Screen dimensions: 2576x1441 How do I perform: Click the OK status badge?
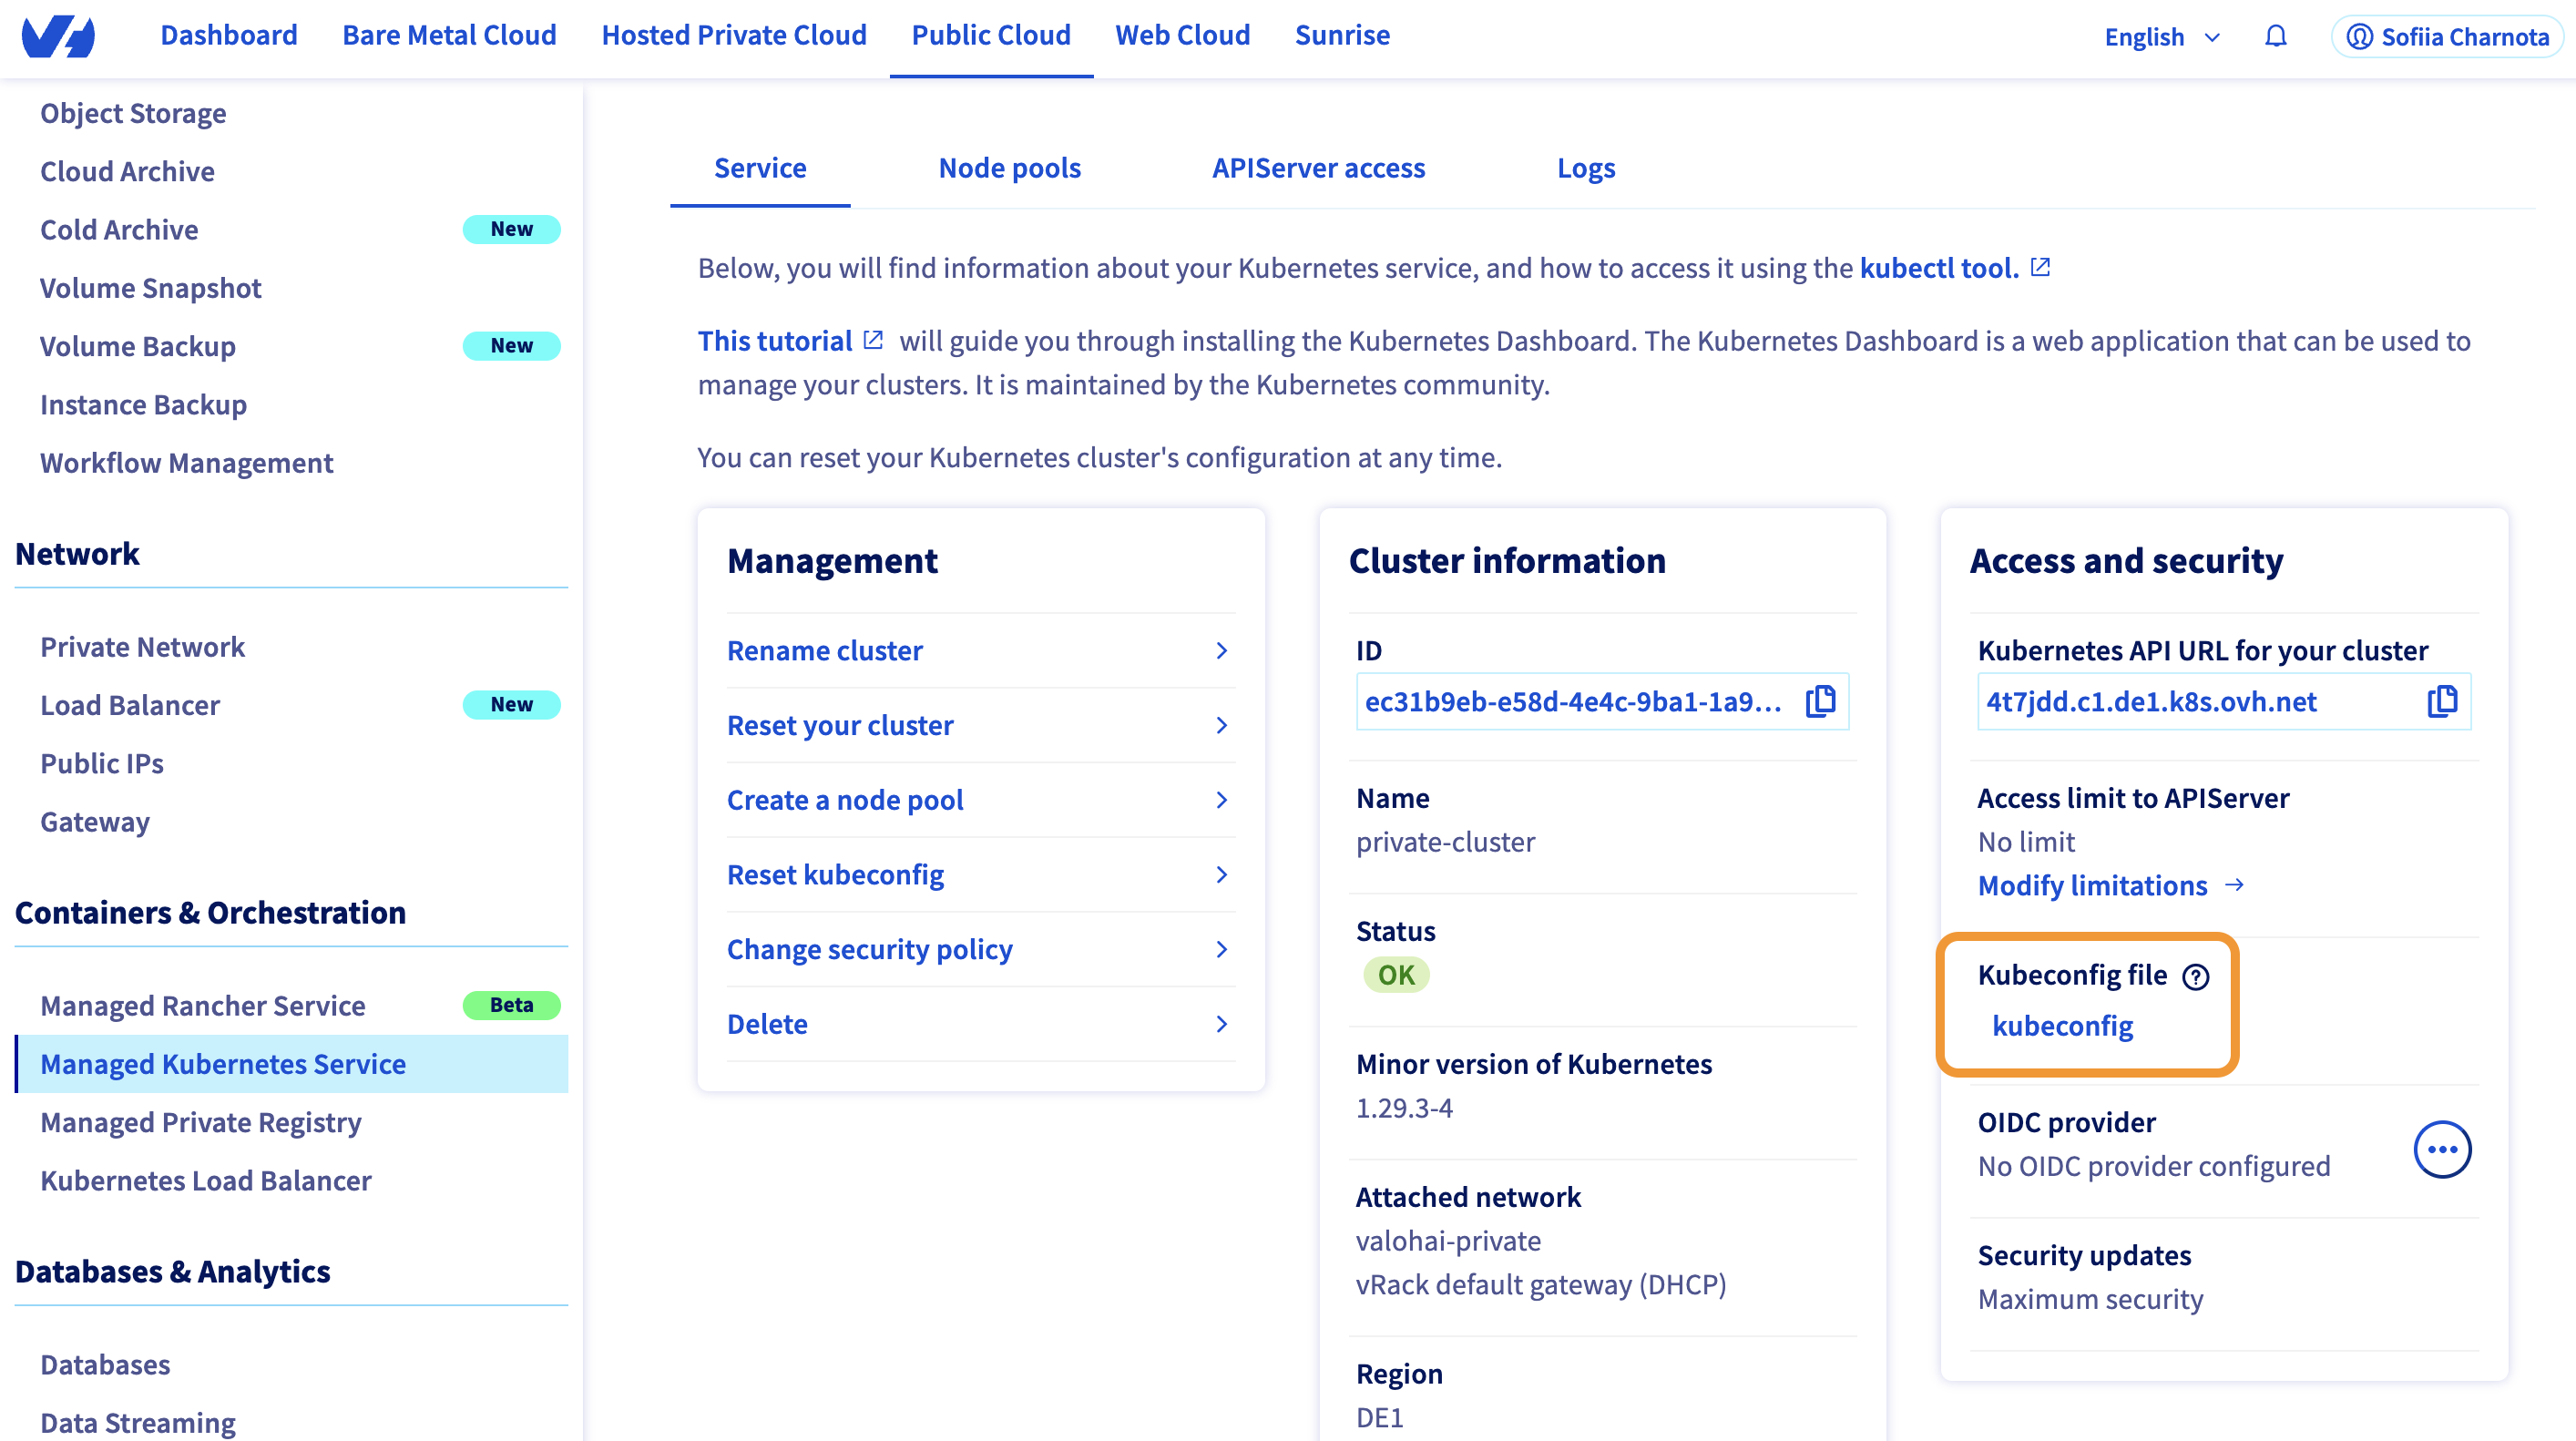[1396, 975]
